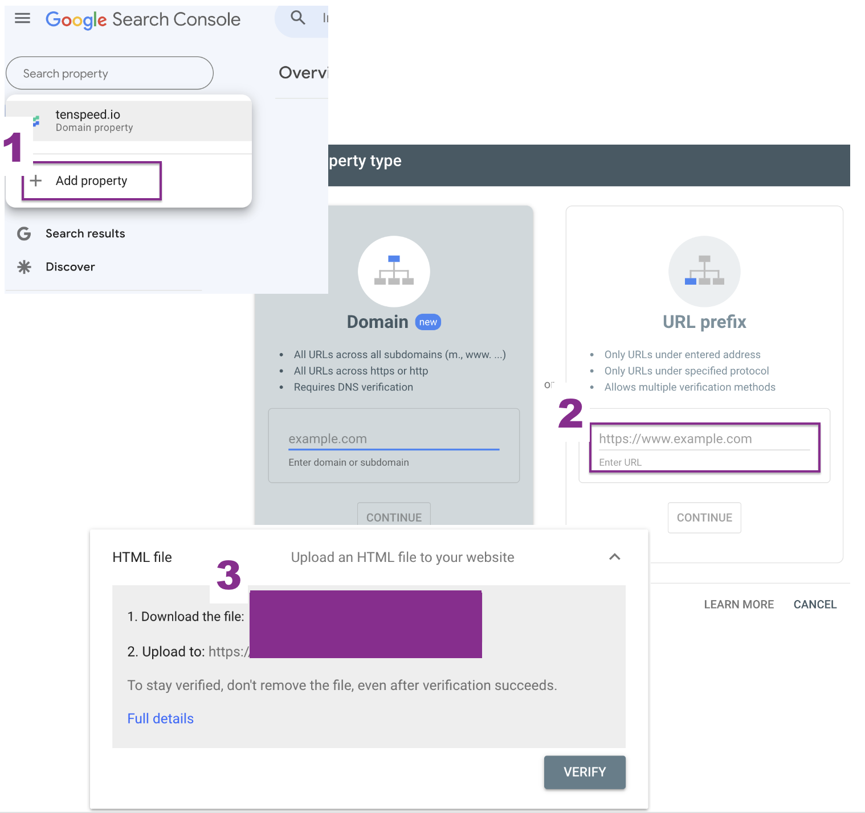Focus the example.com domain input field
Image resolution: width=865 pixels, height=813 pixels.
pos(393,439)
